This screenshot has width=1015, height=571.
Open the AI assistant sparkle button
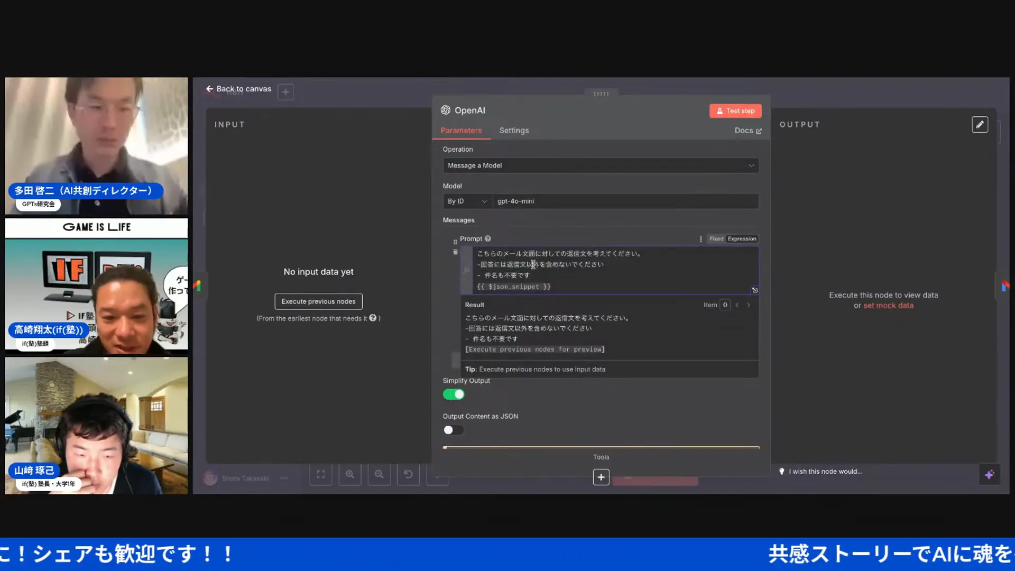click(989, 475)
